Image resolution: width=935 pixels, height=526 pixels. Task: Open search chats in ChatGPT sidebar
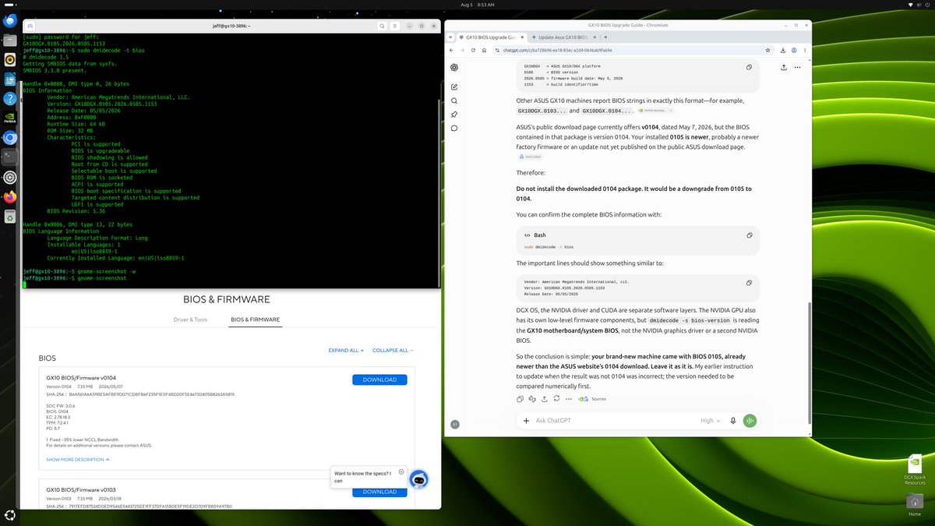pos(454,101)
